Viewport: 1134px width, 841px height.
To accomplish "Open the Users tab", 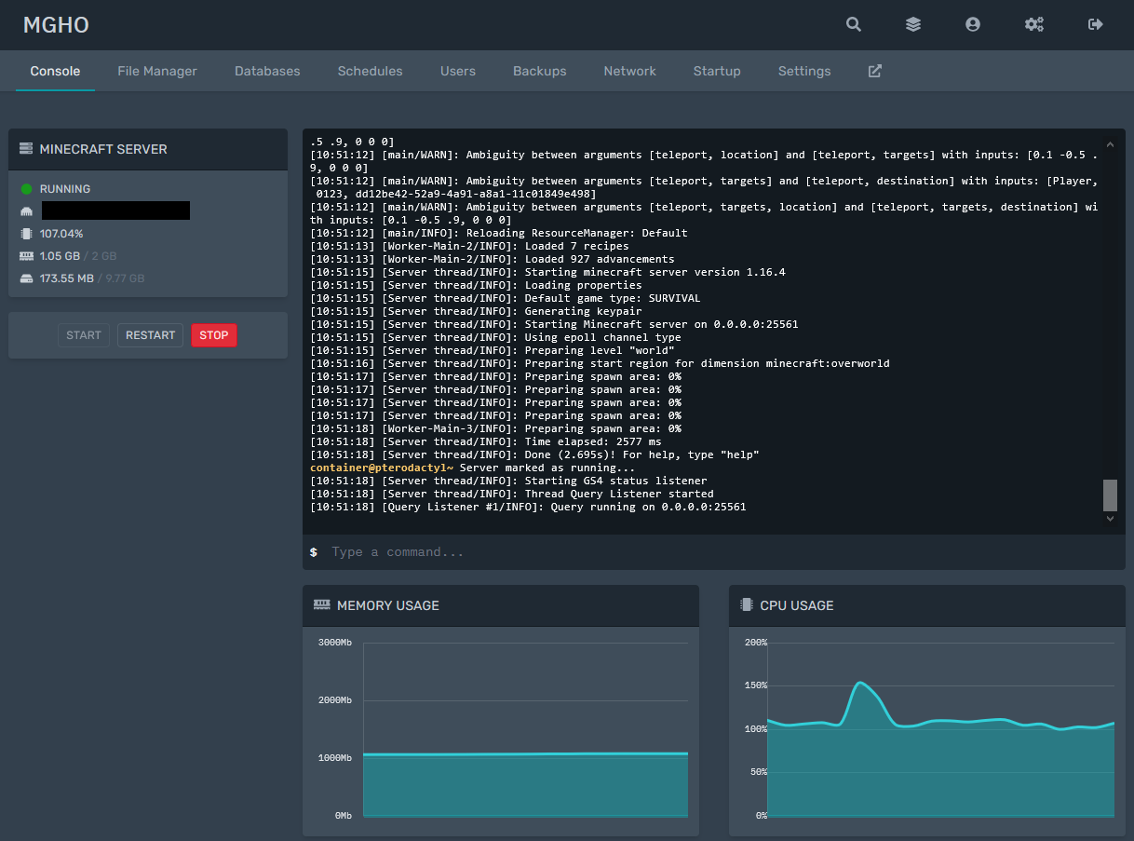I will coord(458,71).
